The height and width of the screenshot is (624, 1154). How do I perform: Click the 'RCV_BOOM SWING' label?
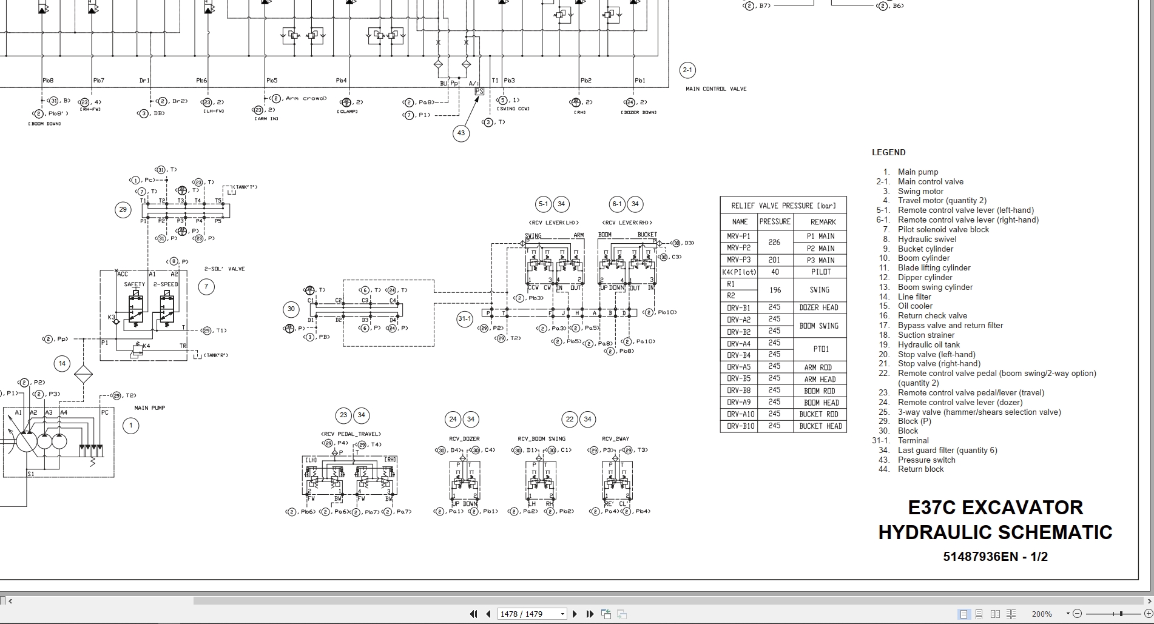point(541,439)
